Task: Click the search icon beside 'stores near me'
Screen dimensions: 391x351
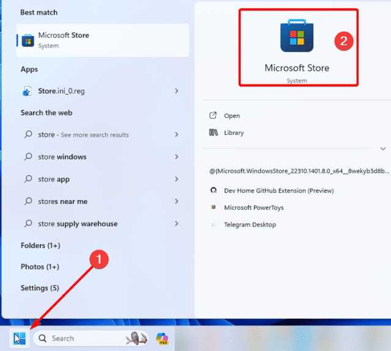Action: [x=28, y=201]
